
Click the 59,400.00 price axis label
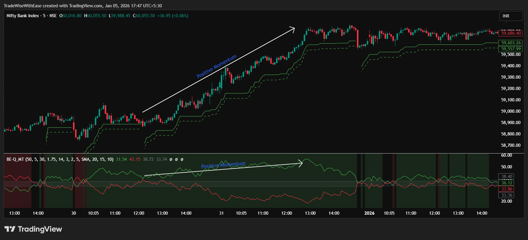pyautogui.click(x=511, y=66)
